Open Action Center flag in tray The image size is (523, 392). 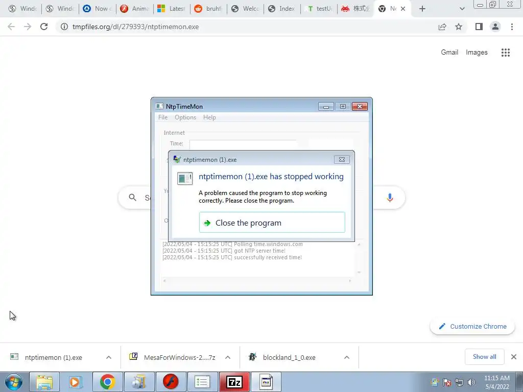tap(447, 382)
